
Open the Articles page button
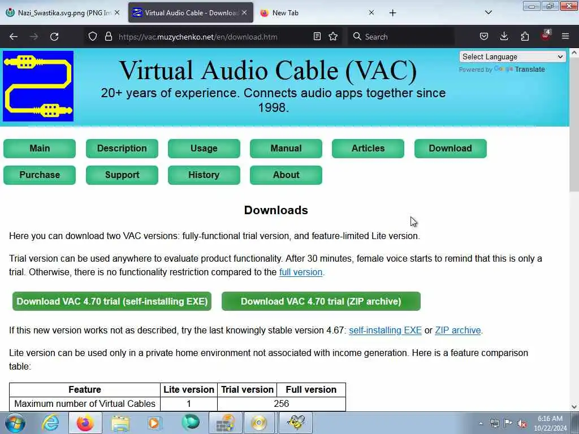[368, 149]
